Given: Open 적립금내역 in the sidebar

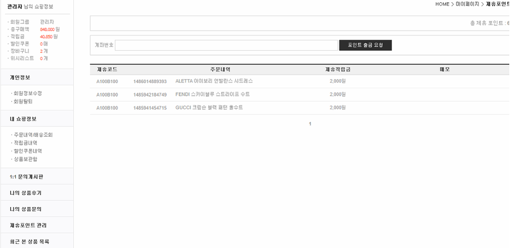Looking at the screenshot, I should click(x=28, y=143).
